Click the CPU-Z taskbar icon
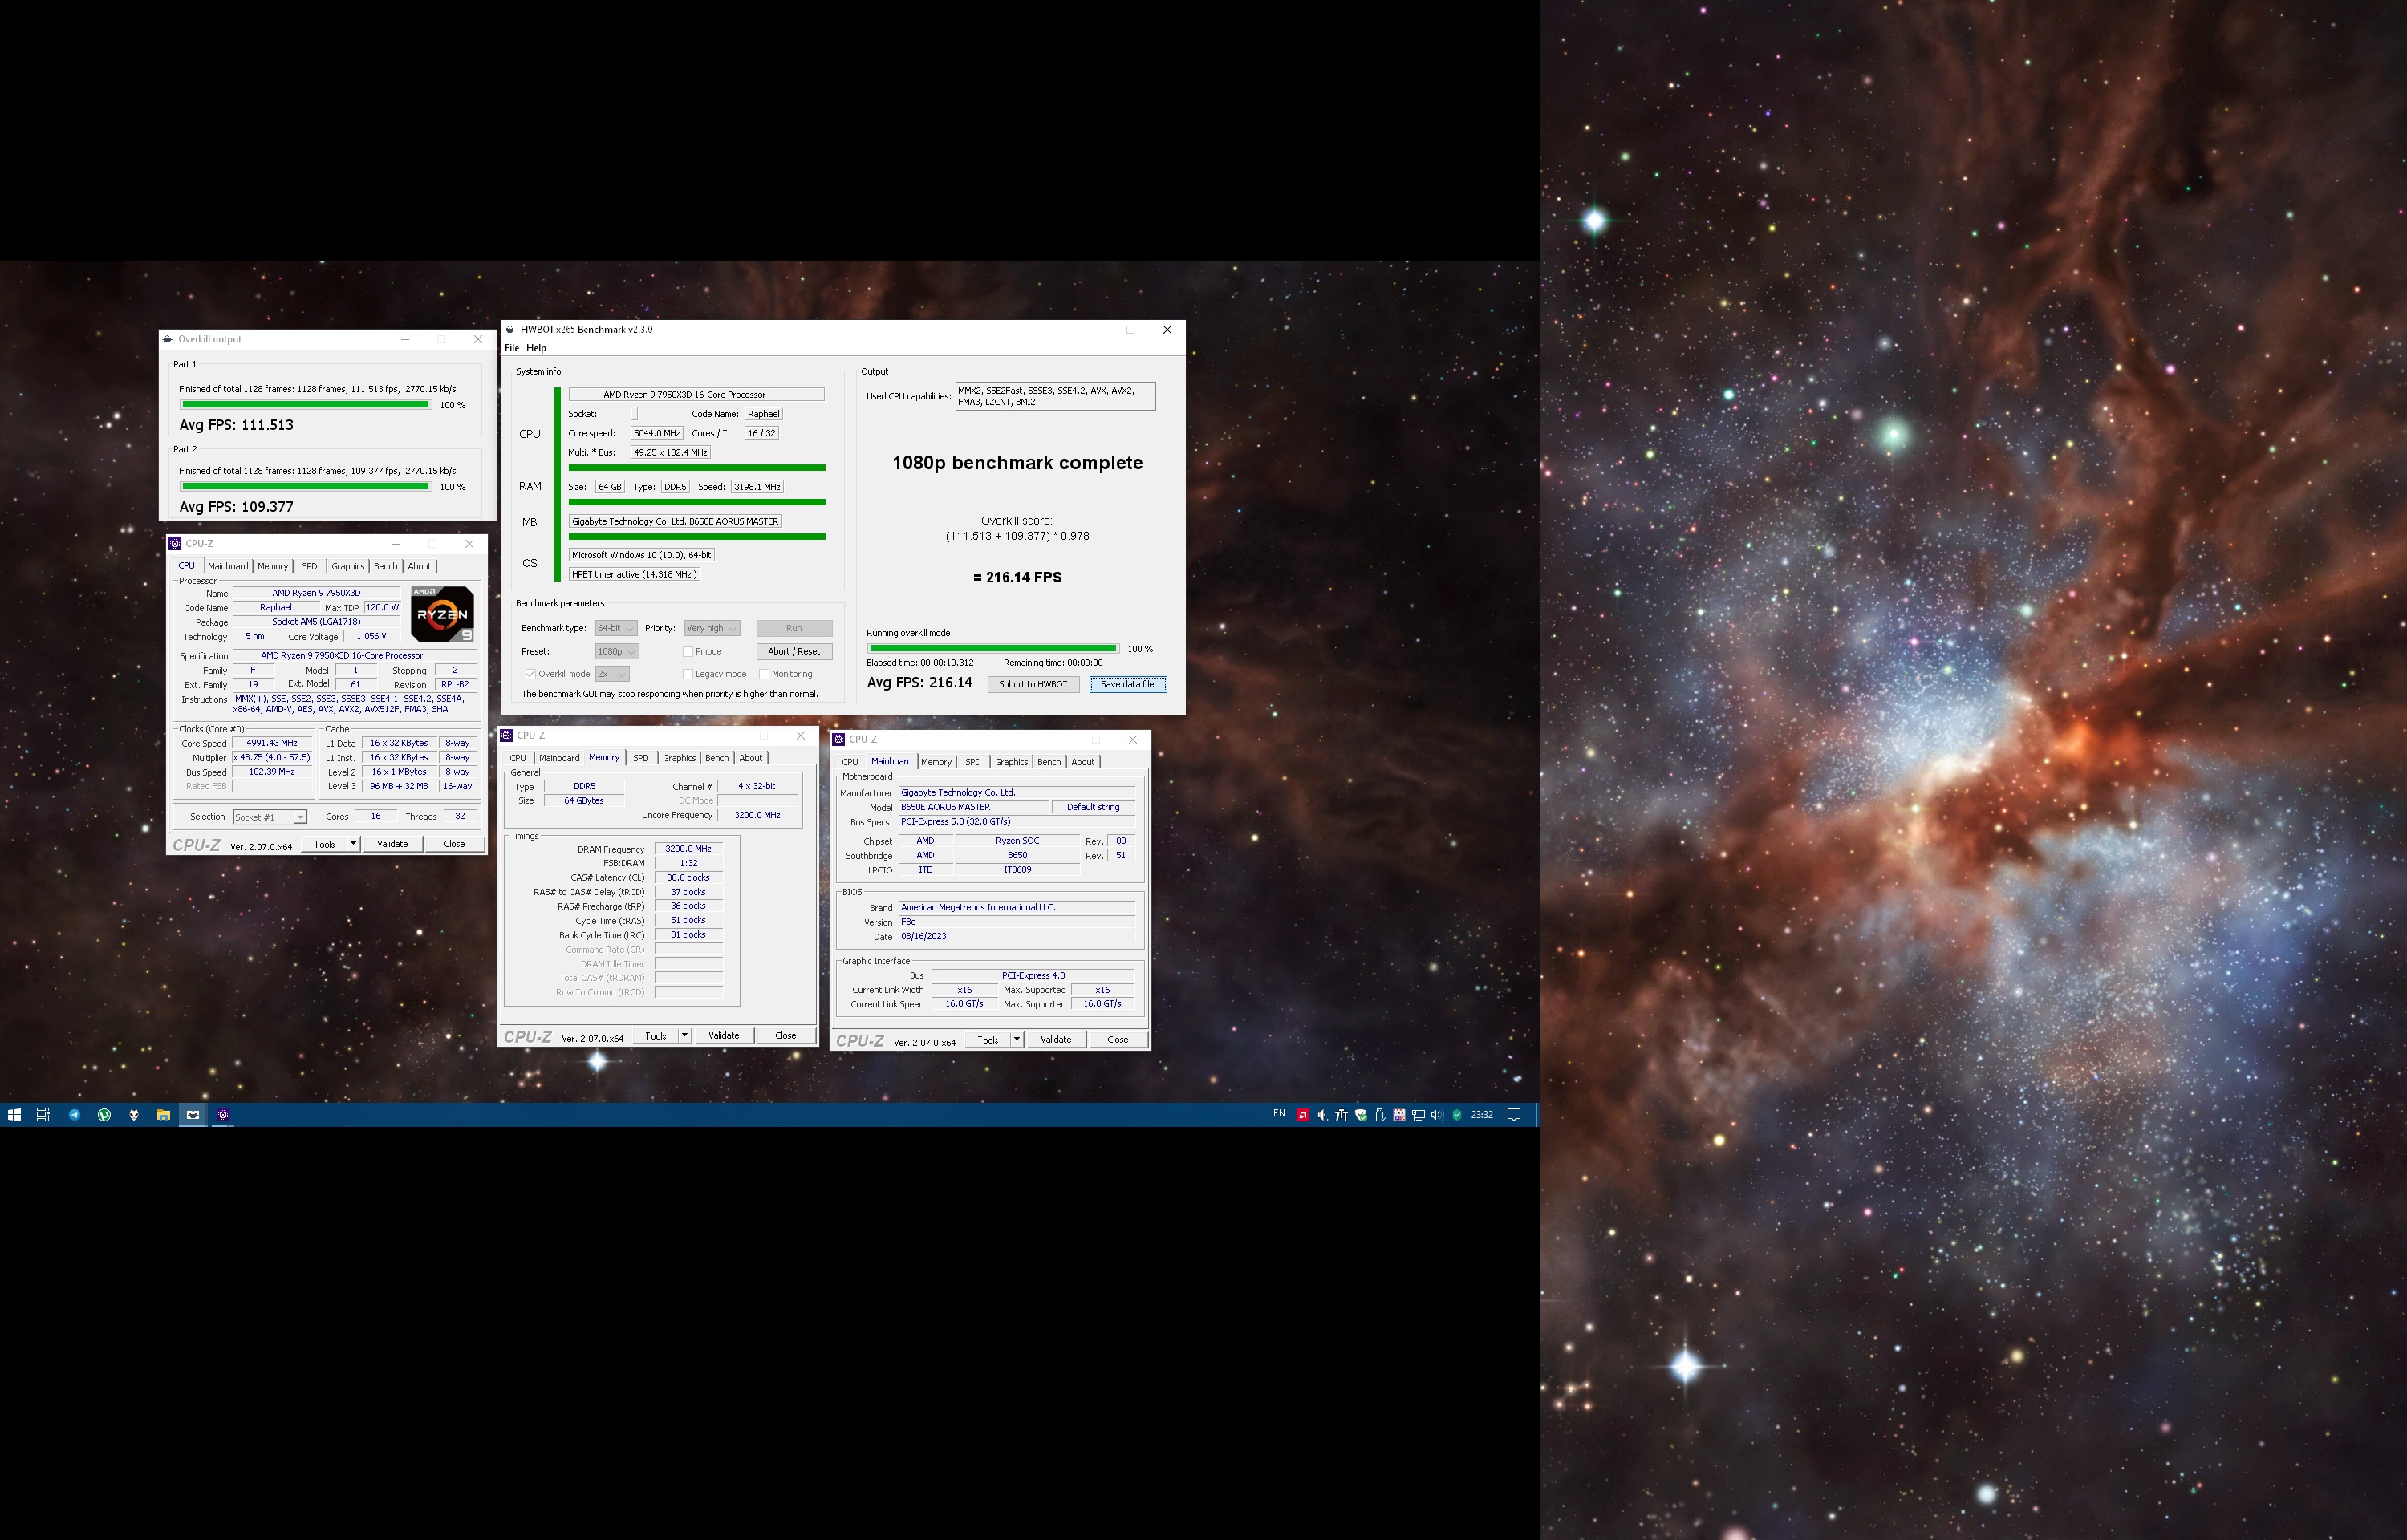The image size is (2407, 1540). click(223, 1115)
